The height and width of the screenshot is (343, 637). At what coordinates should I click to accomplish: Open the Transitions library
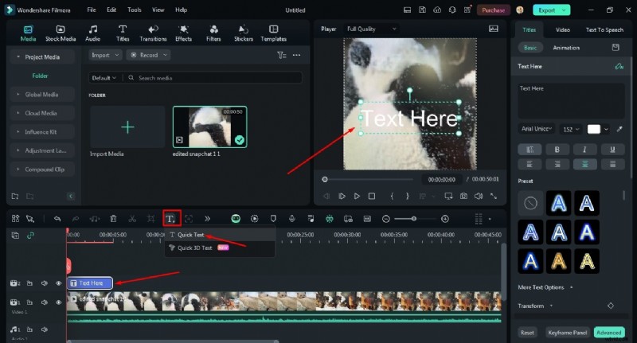[x=153, y=33]
